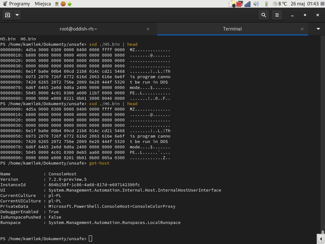Viewport: 325px width, 244px height.
Task: Click the mail notification tray icon
Action: [232, 4]
